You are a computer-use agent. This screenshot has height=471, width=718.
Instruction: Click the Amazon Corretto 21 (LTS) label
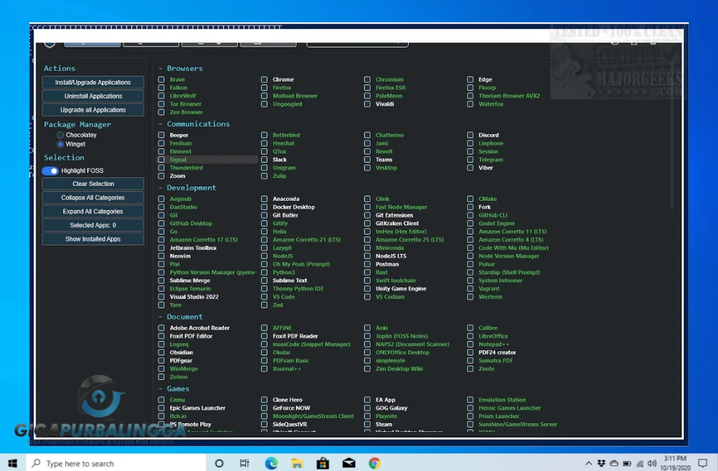pyautogui.click(x=307, y=239)
